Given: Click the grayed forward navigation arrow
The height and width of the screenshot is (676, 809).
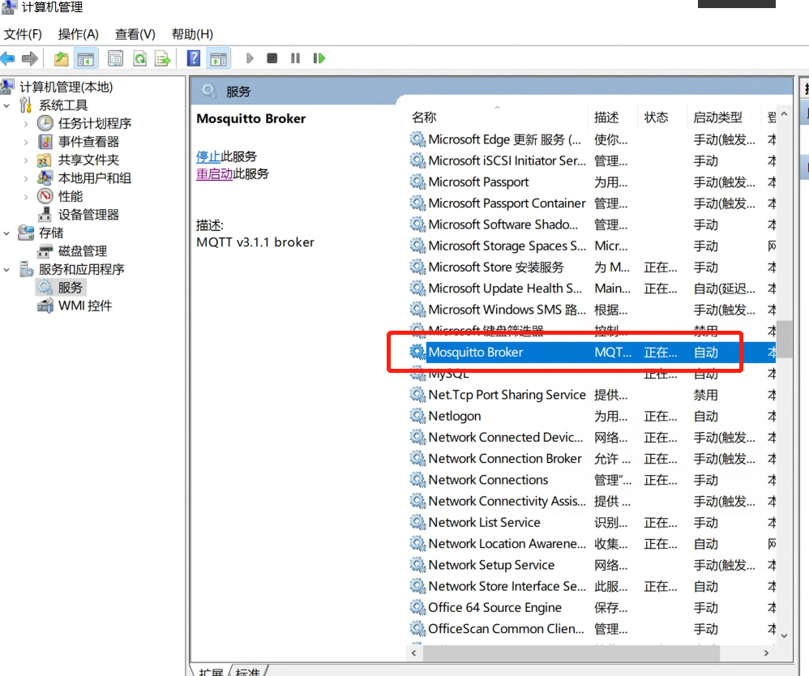Looking at the screenshot, I should pyautogui.click(x=32, y=58).
